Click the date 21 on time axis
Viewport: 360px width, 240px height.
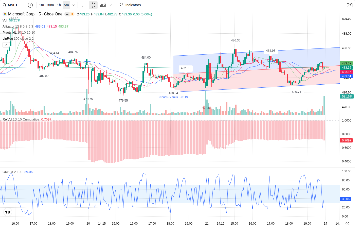pos(207,224)
